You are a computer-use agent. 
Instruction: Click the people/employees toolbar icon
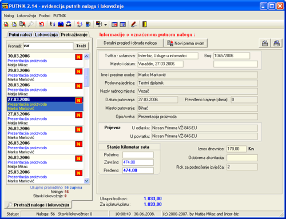[x=52, y=24]
